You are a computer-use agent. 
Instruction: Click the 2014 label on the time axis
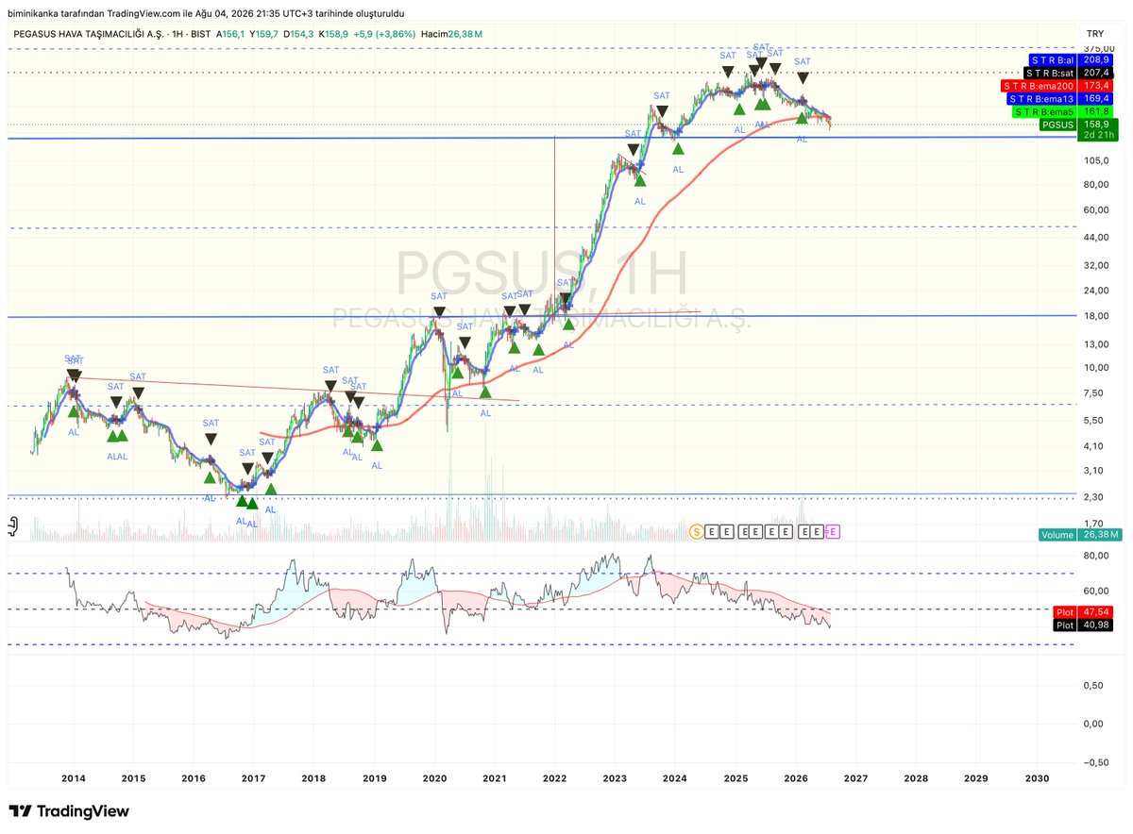[73, 778]
